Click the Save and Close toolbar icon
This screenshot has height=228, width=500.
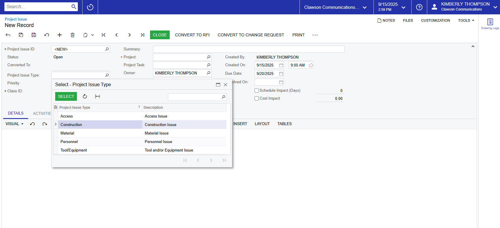tap(21, 35)
